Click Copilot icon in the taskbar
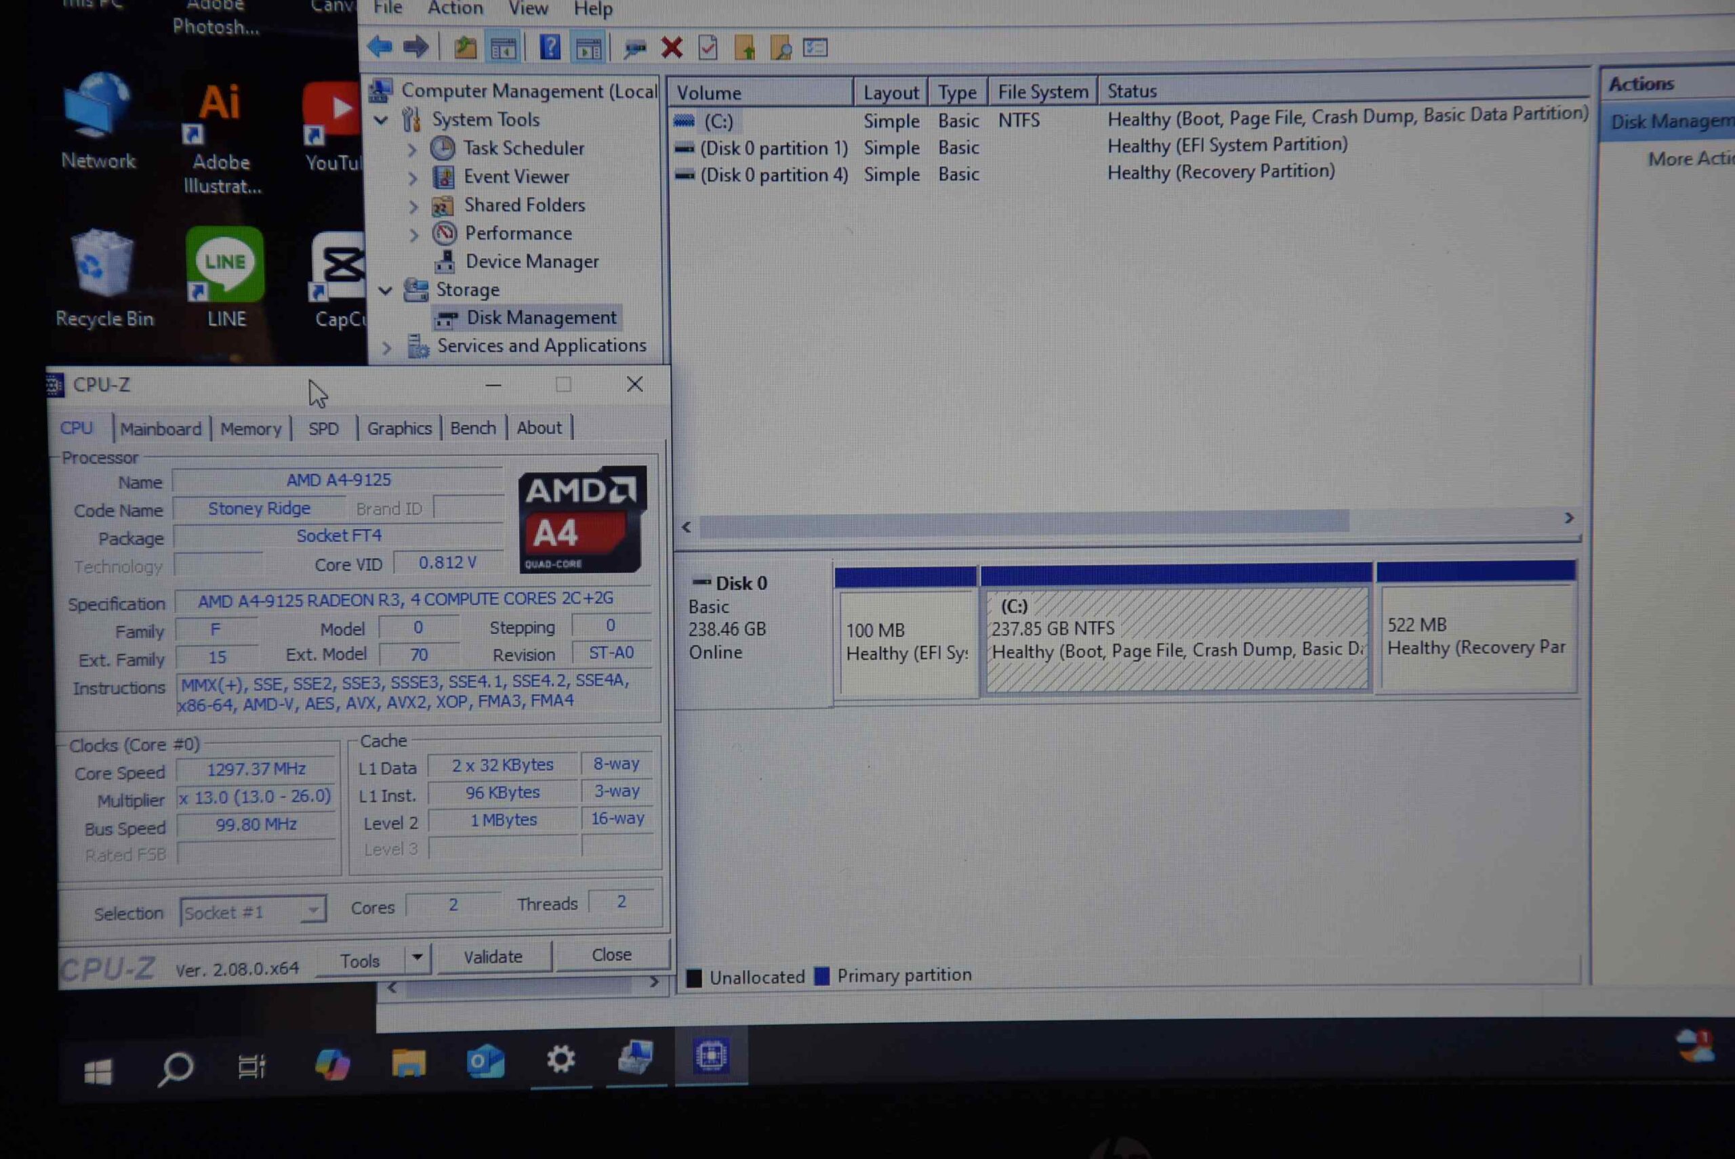 [x=332, y=1065]
